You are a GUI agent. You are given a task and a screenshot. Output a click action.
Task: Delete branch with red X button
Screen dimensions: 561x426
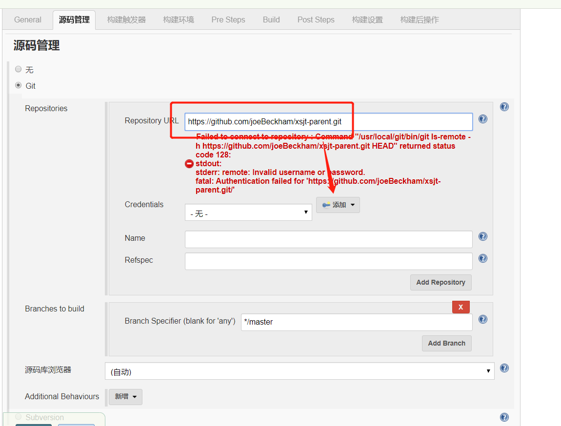point(461,307)
